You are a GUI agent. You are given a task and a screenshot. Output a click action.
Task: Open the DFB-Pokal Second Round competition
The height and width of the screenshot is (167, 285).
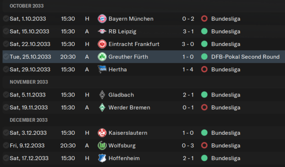(246, 57)
